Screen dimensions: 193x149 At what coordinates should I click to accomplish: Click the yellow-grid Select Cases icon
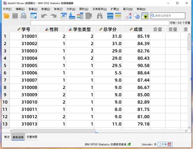[118, 16]
